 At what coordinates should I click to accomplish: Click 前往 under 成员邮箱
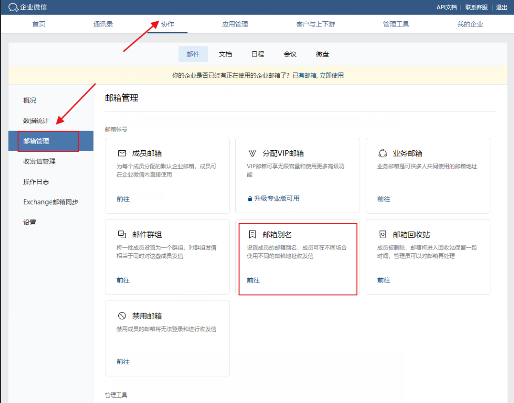(x=123, y=199)
